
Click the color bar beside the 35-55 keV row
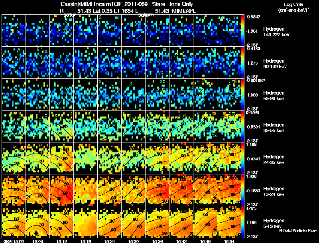(x=242, y=126)
